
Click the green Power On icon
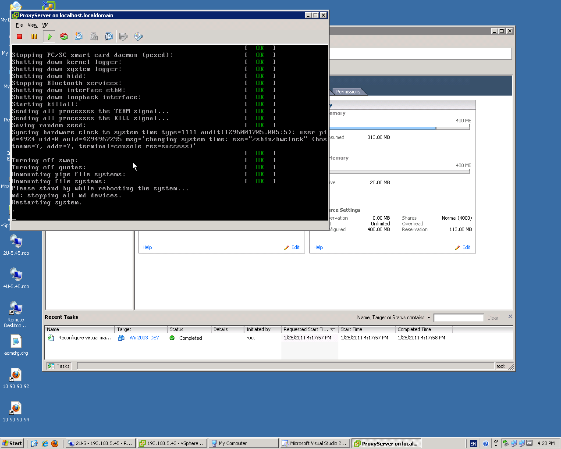49,37
